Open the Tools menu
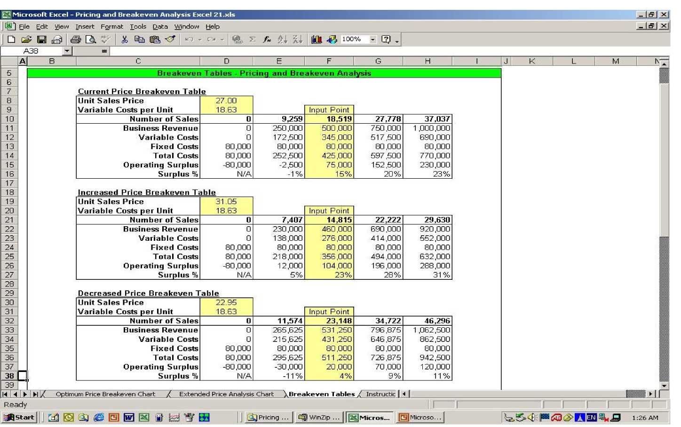The height and width of the screenshot is (427, 681). [138, 27]
